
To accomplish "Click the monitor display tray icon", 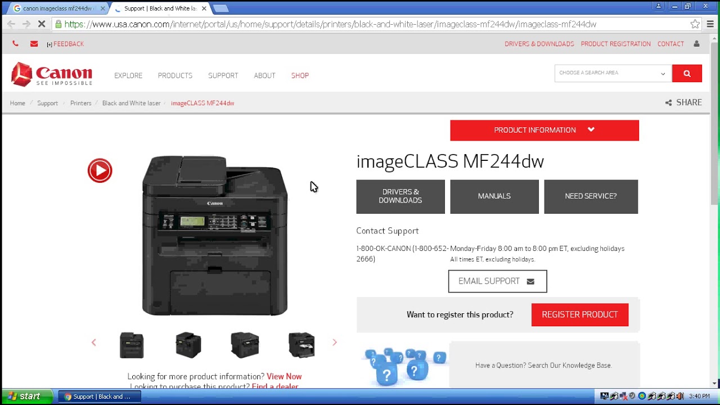I will pos(605,396).
